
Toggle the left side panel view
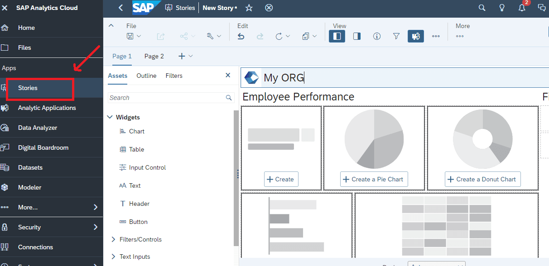[337, 36]
